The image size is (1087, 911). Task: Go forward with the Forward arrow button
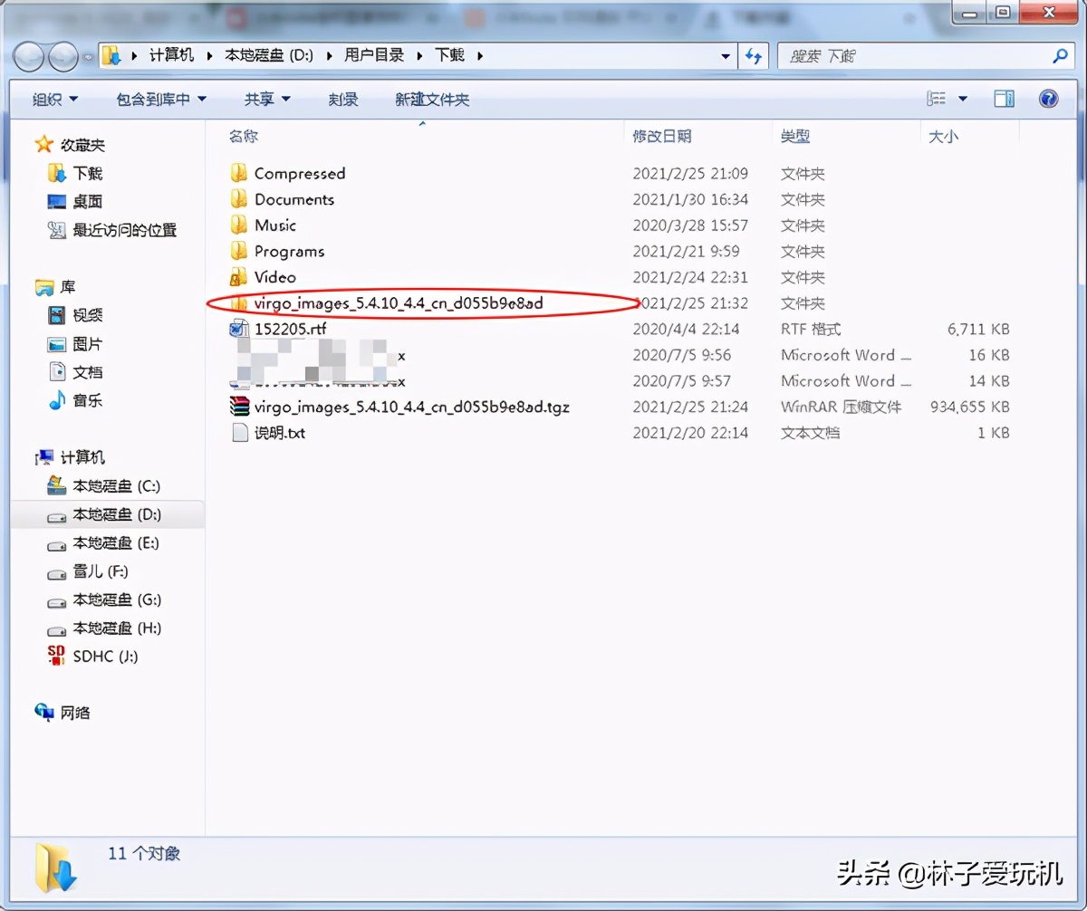pos(63,56)
